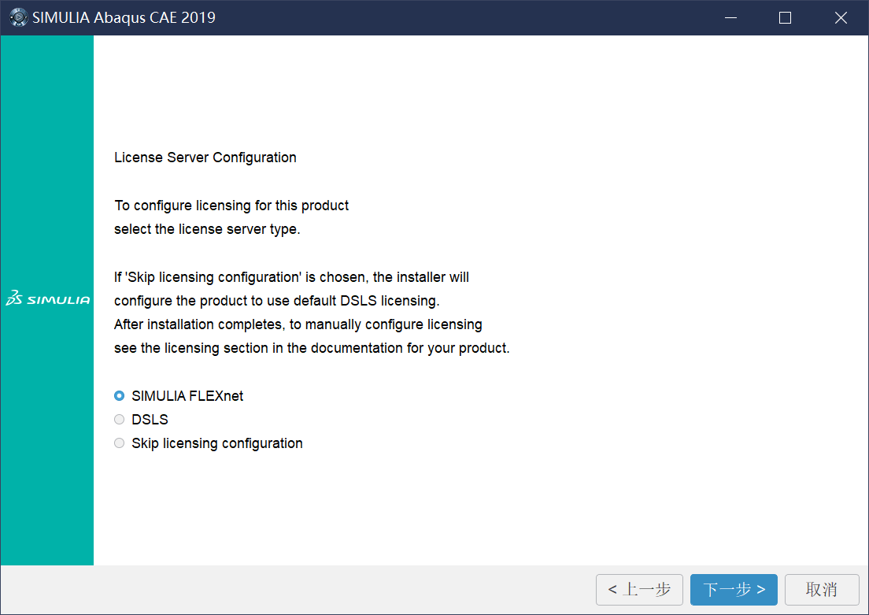Screen dimensions: 869x615
Task: Click the line "To configure licensing for this product"
Action: pos(231,206)
